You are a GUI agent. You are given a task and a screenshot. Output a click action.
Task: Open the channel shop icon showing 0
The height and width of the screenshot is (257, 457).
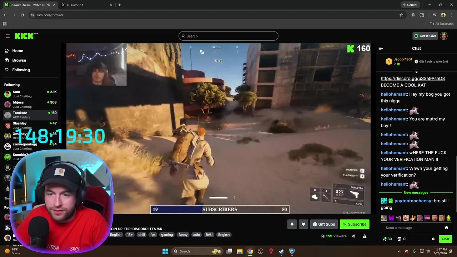401,239
